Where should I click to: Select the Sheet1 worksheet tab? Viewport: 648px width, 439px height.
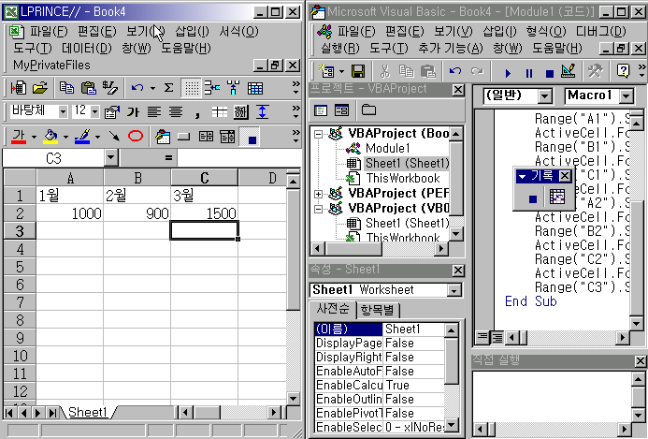click(88, 412)
